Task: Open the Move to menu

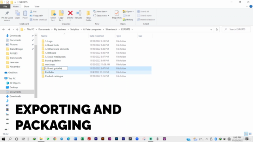Action: pyautogui.click(x=53, y=16)
